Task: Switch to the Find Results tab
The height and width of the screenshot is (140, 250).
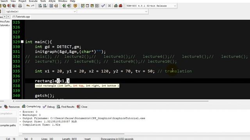Action: [x=66, y=107]
